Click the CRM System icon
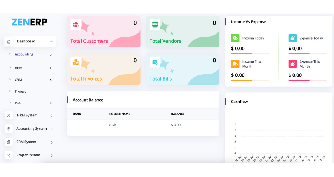 coord(9,142)
